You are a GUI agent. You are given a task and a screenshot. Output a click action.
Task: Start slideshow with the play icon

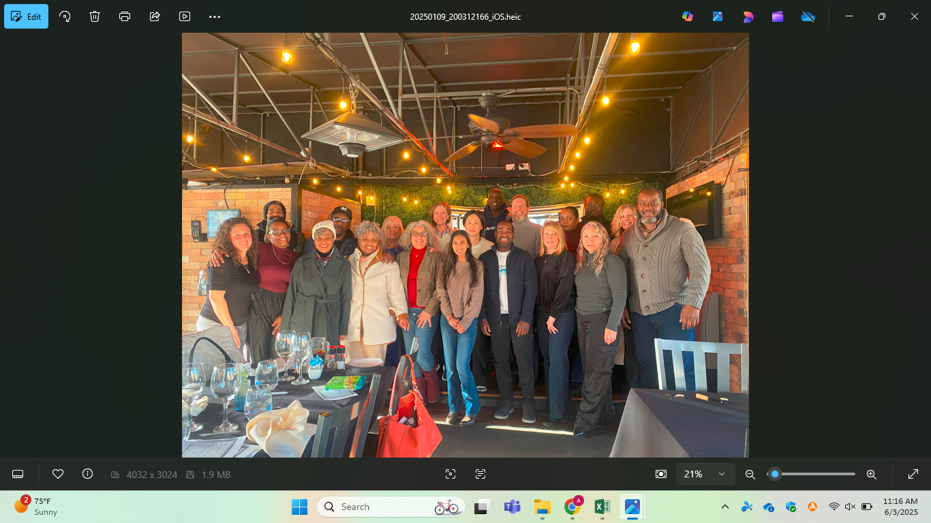pos(185,16)
